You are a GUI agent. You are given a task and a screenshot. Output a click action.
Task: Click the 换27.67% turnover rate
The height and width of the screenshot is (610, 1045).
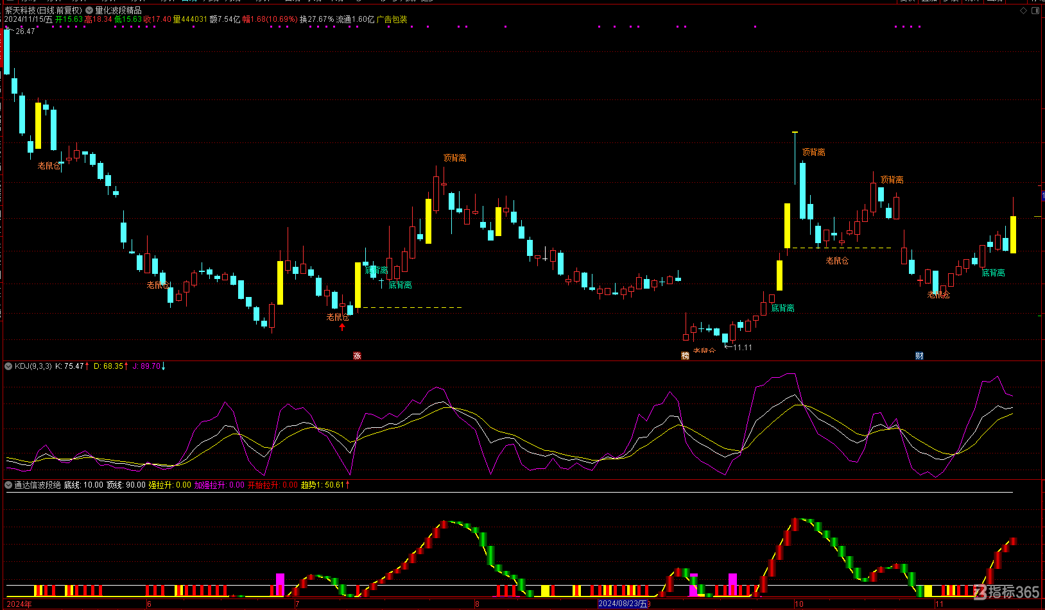pyautogui.click(x=316, y=19)
